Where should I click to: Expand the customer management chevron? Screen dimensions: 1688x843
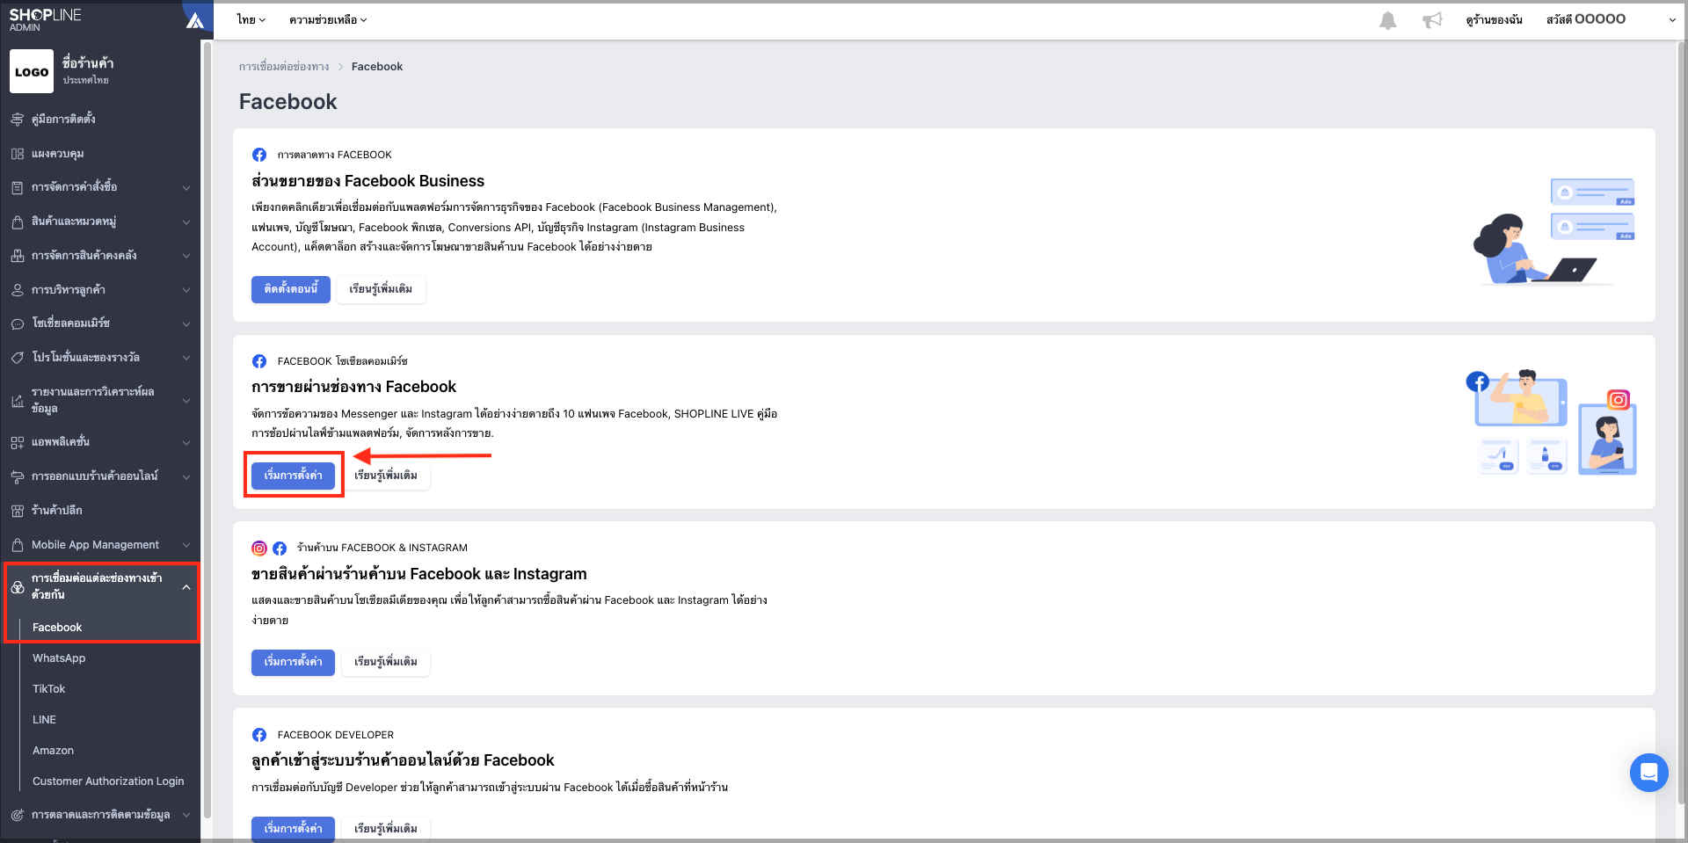coord(186,290)
